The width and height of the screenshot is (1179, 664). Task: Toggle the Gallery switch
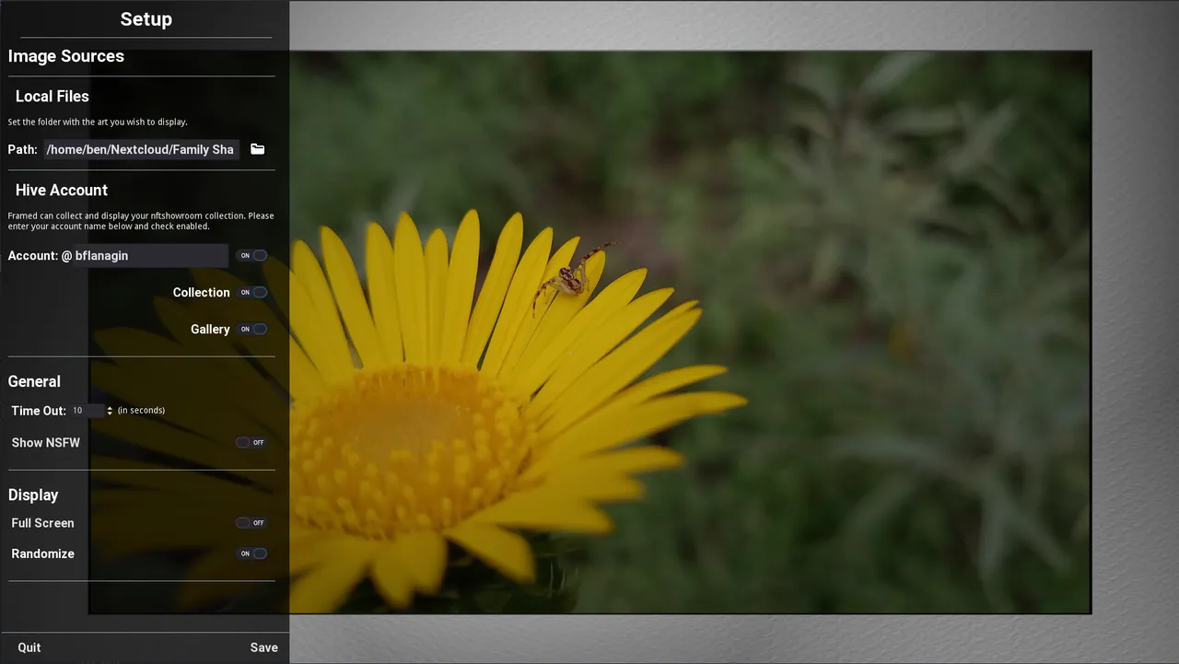click(252, 329)
